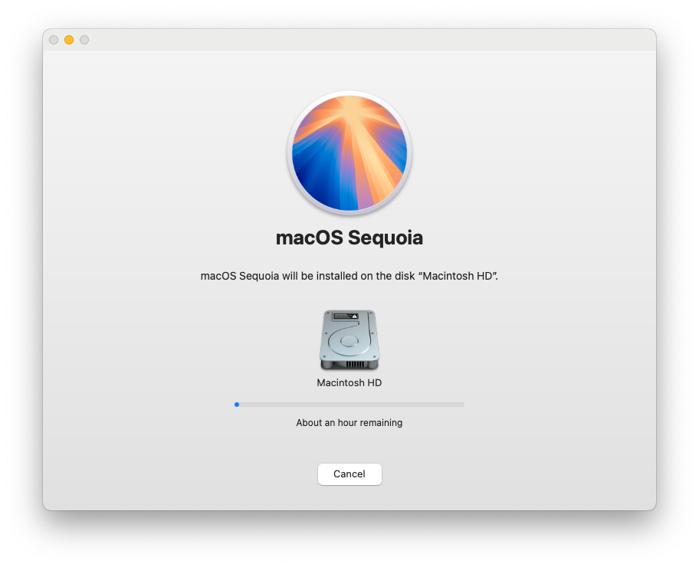Click the installation progress bar
Image resolution: width=699 pixels, height=567 pixels.
click(349, 404)
